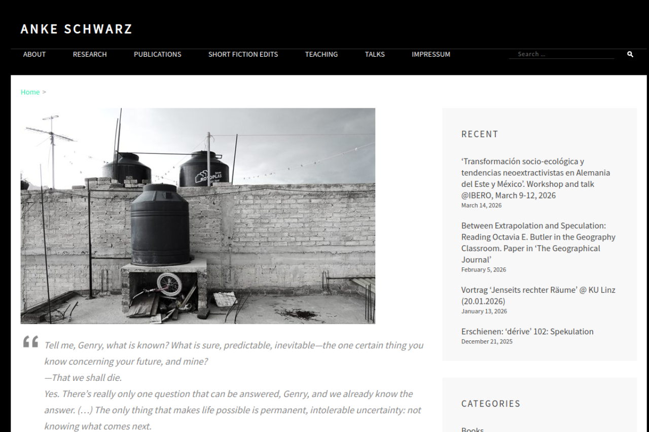This screenshot has height=432, width=649.
Task: Open the rooftop water tank photo
Action: [x=198, y=216]
